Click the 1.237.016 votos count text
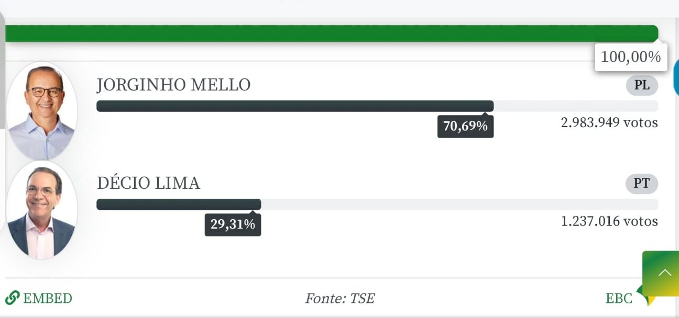Image resolution: width=679 pixels, height=318 pixels. point(609,221)
